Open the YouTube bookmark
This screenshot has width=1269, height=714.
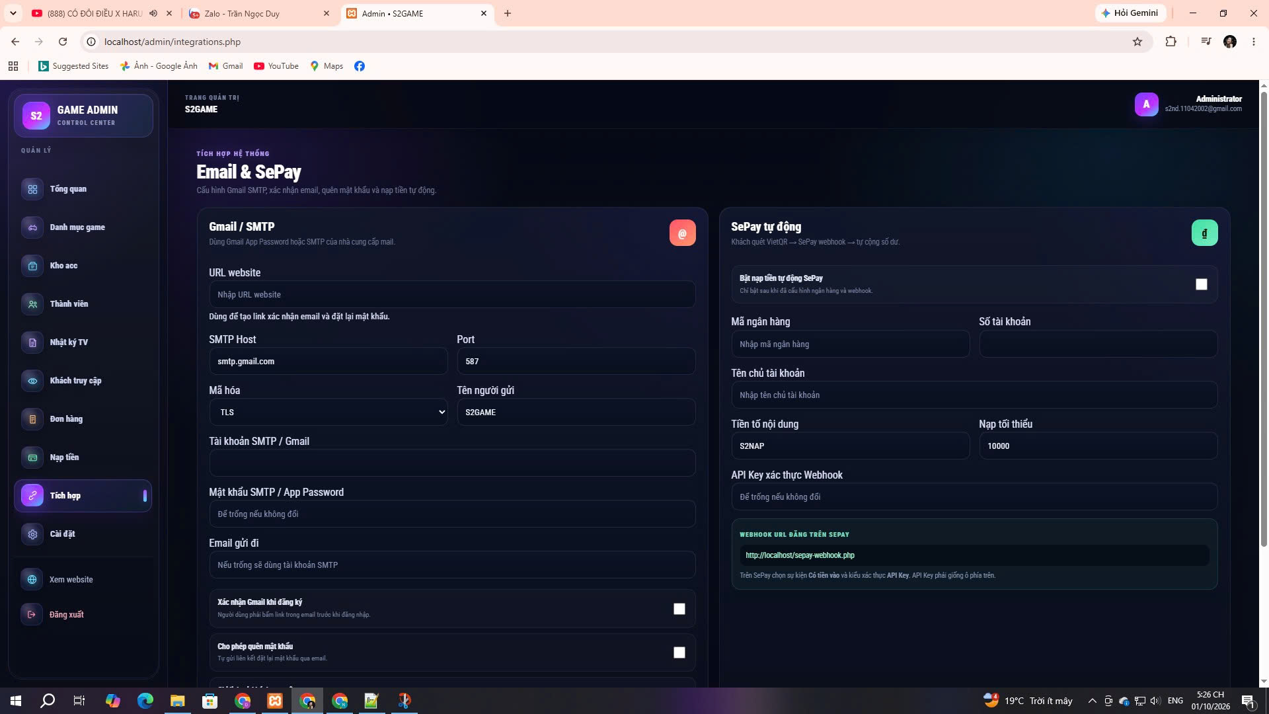click(x=276, y=66)
